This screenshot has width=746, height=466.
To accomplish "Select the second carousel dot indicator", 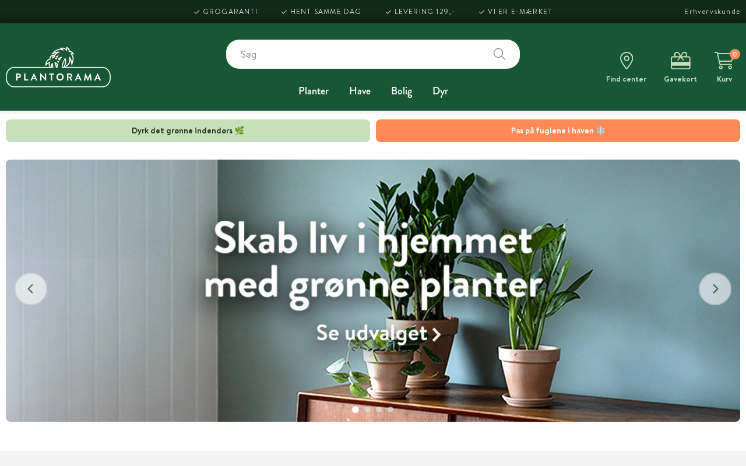I will [367, 409].
